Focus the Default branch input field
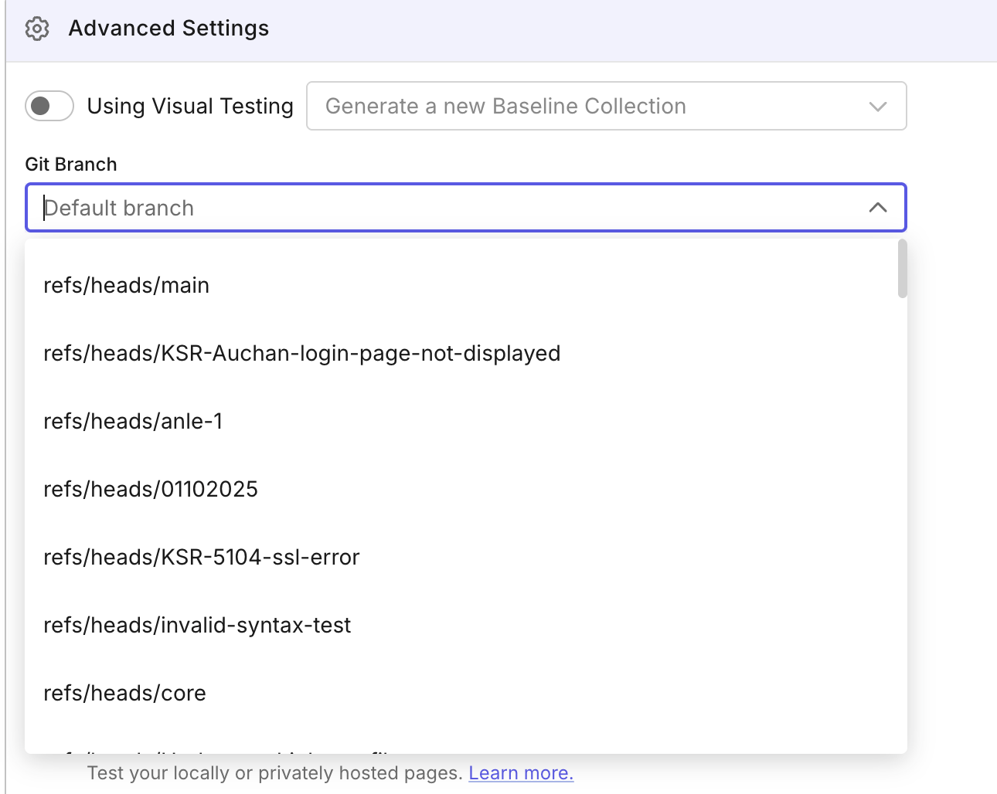Viewport: 997px width, 794px height. [466, 208]
